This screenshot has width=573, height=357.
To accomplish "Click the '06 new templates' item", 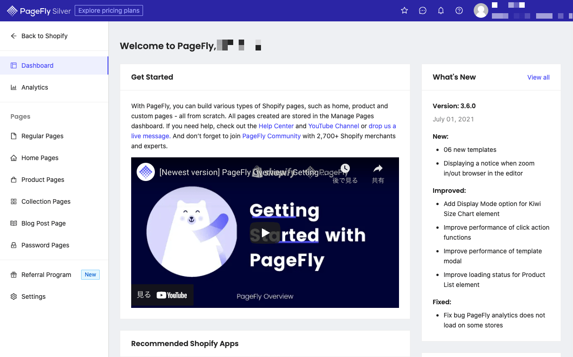I will pyautogui.click(x=470, y=150).
